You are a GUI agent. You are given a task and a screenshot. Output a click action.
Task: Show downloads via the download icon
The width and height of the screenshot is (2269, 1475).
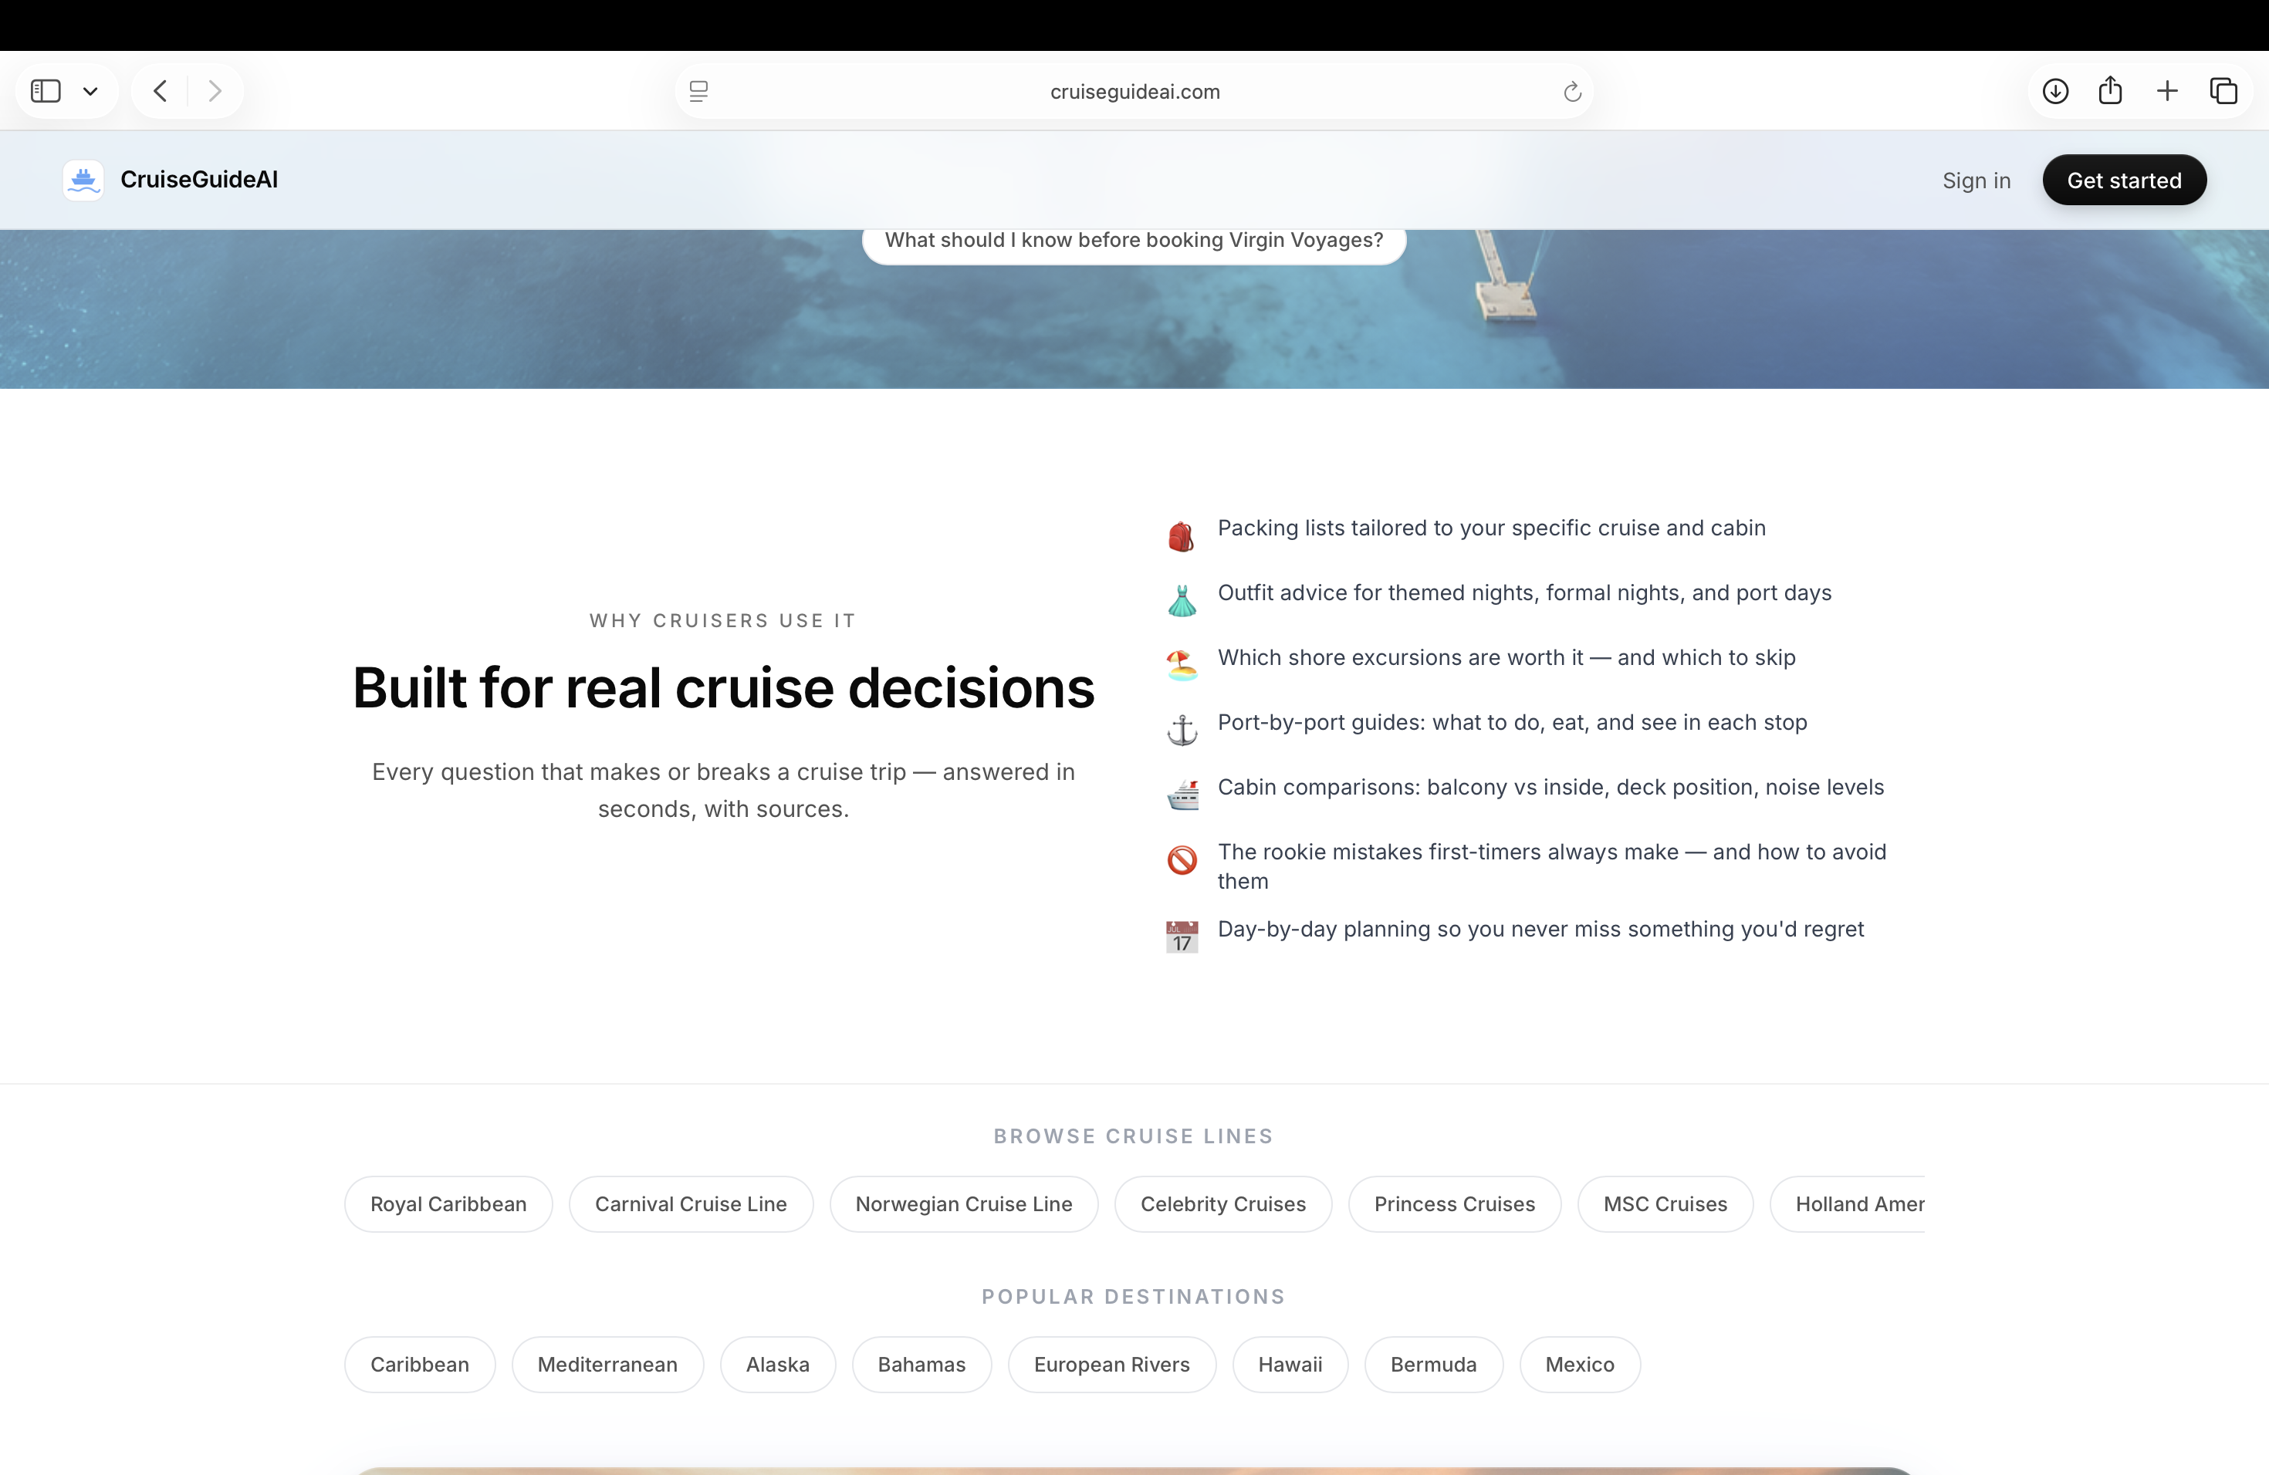[2055, 92]
